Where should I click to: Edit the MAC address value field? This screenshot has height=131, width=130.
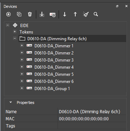tap(92, 119)
